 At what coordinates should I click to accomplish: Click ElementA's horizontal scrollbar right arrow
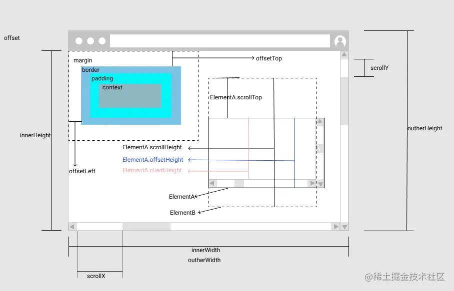[x=312, y=183]
